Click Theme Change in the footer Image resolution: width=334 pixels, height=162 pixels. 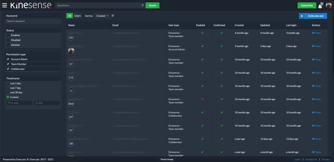tap(167, 159)
